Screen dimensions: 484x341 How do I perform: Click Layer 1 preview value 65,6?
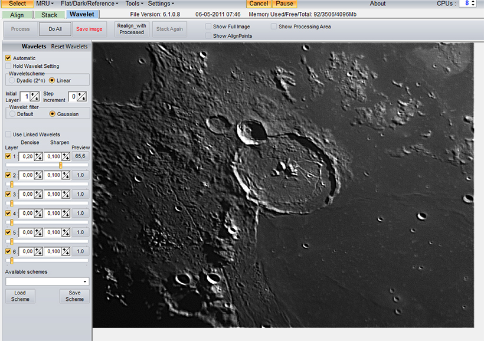[x=80, y=156]
